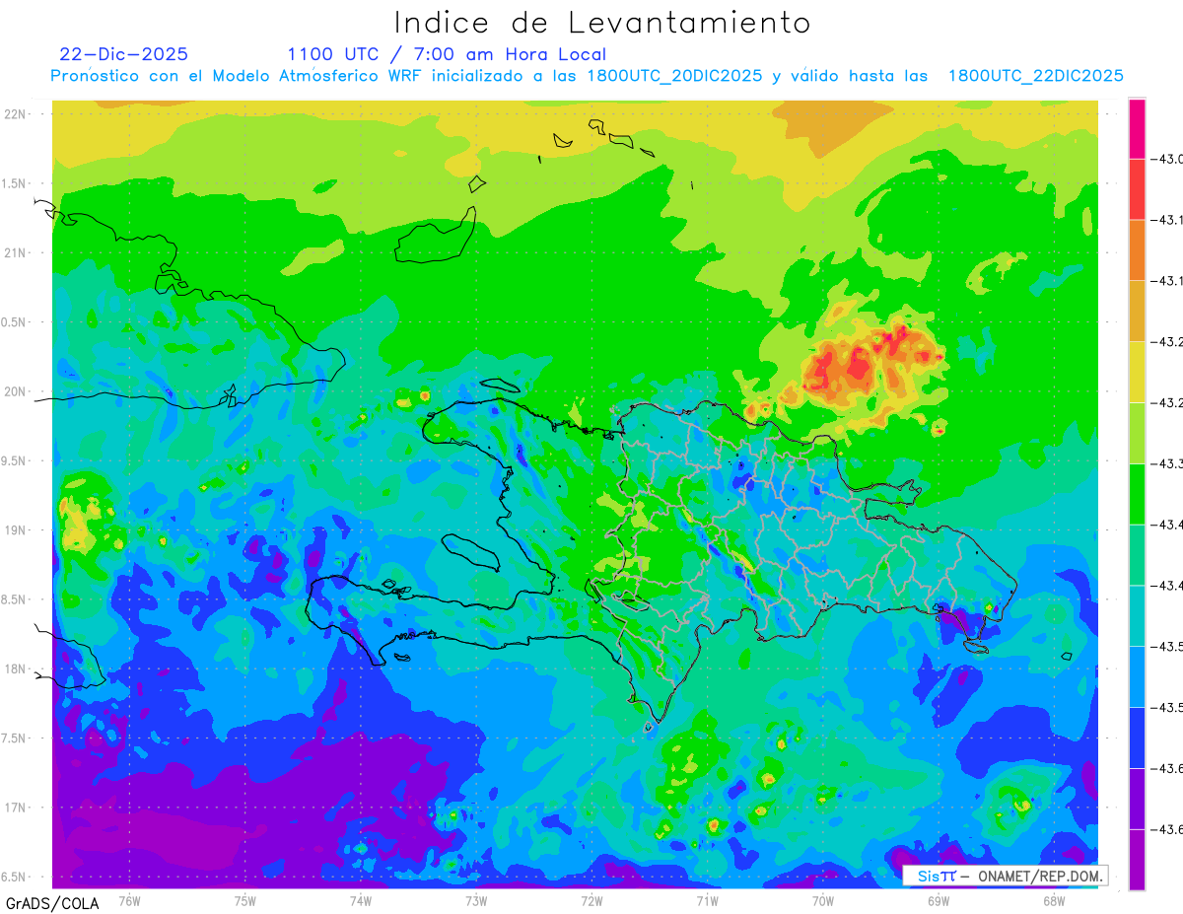The image size is (1183, 914).
Task: Click the "71W" longitude label
Action: [x=707, y=900]
